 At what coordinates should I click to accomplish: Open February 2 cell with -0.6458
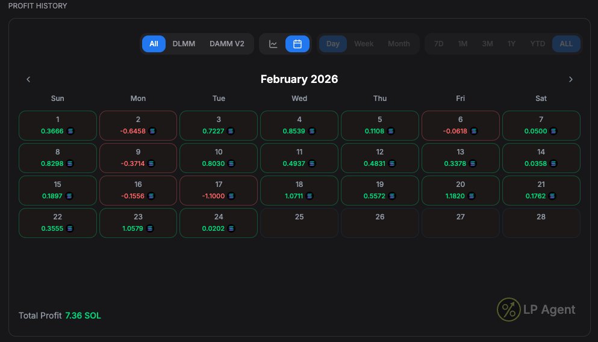[x=138, y=126]
